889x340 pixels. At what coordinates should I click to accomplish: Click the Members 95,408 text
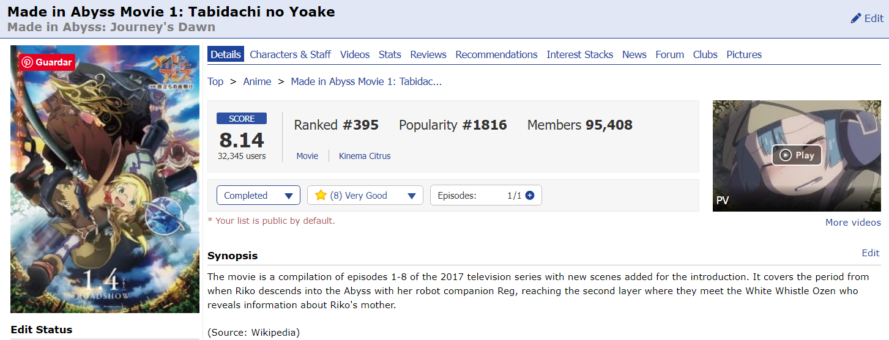(580, 125)
